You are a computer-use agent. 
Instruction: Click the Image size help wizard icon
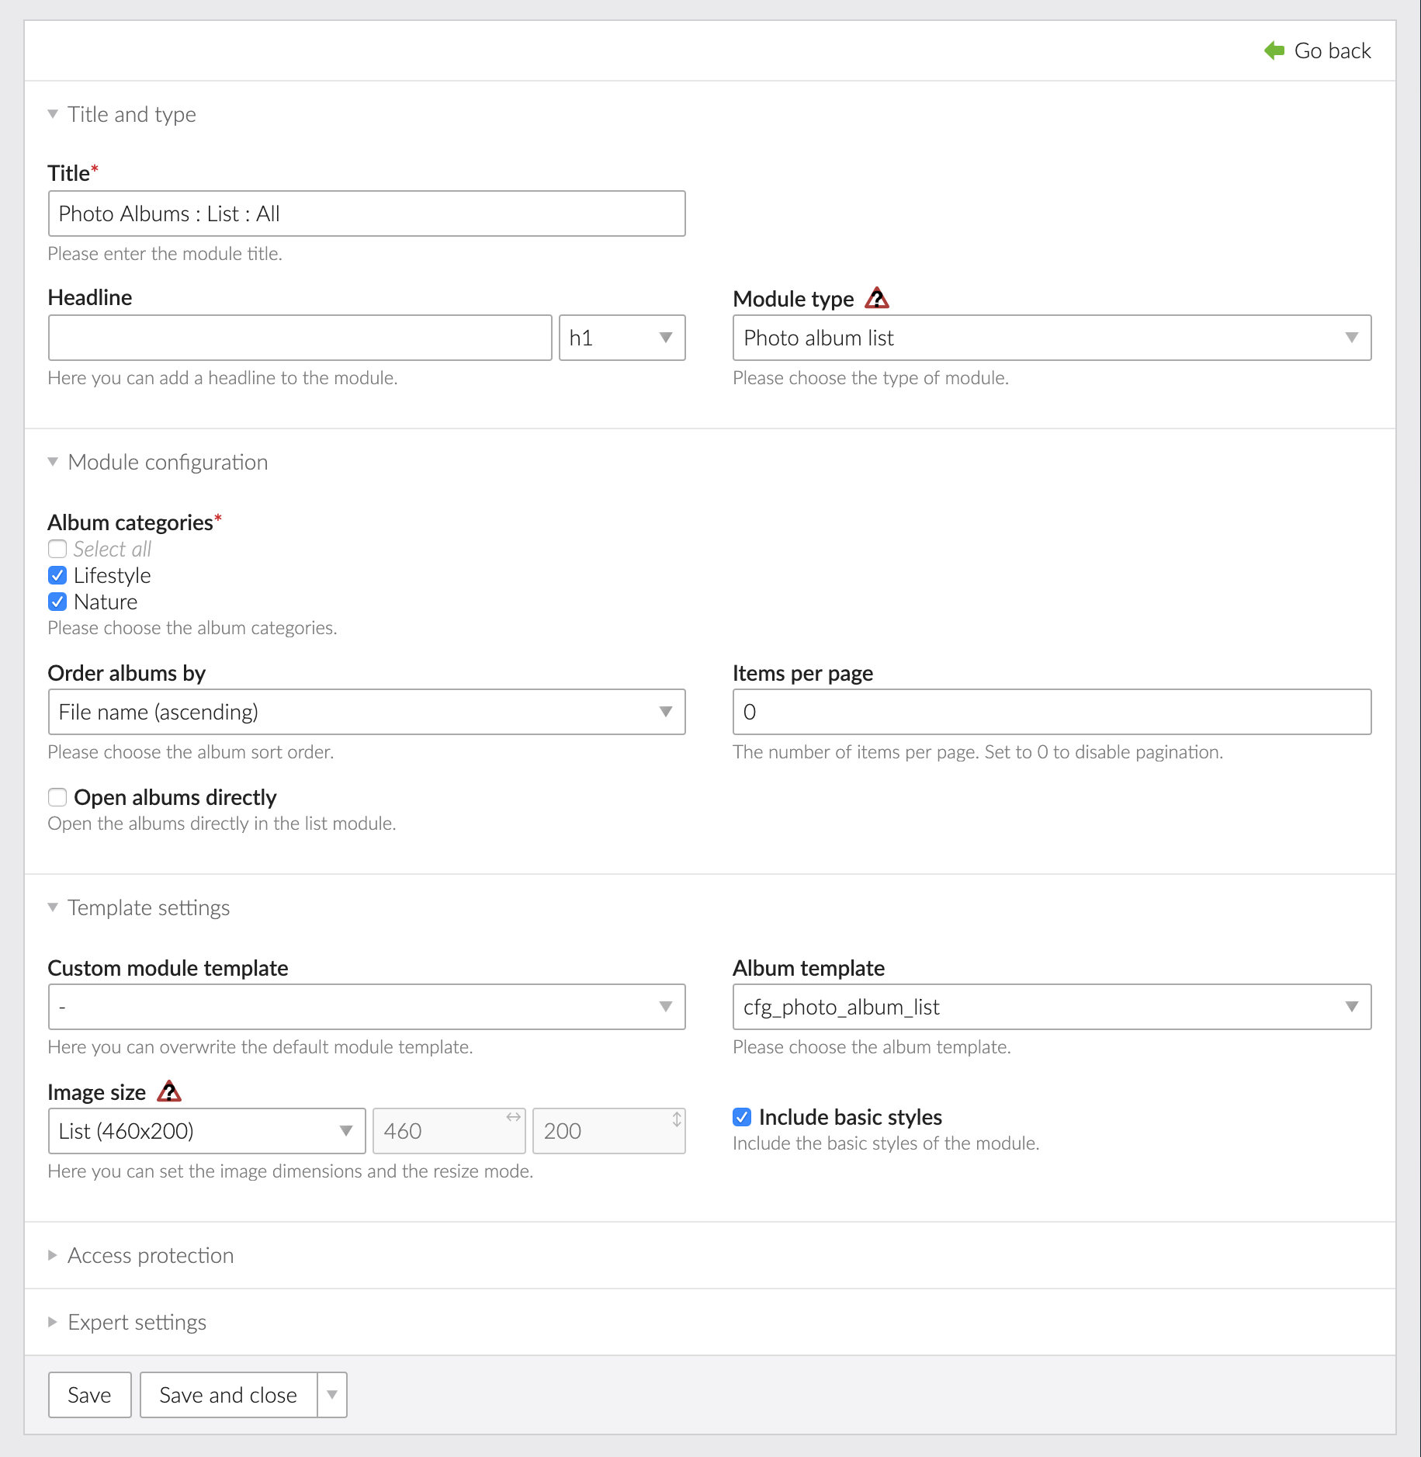pyautogui.click(x=168, y=1091)
